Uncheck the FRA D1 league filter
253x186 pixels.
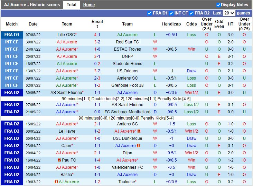[149, 13]
